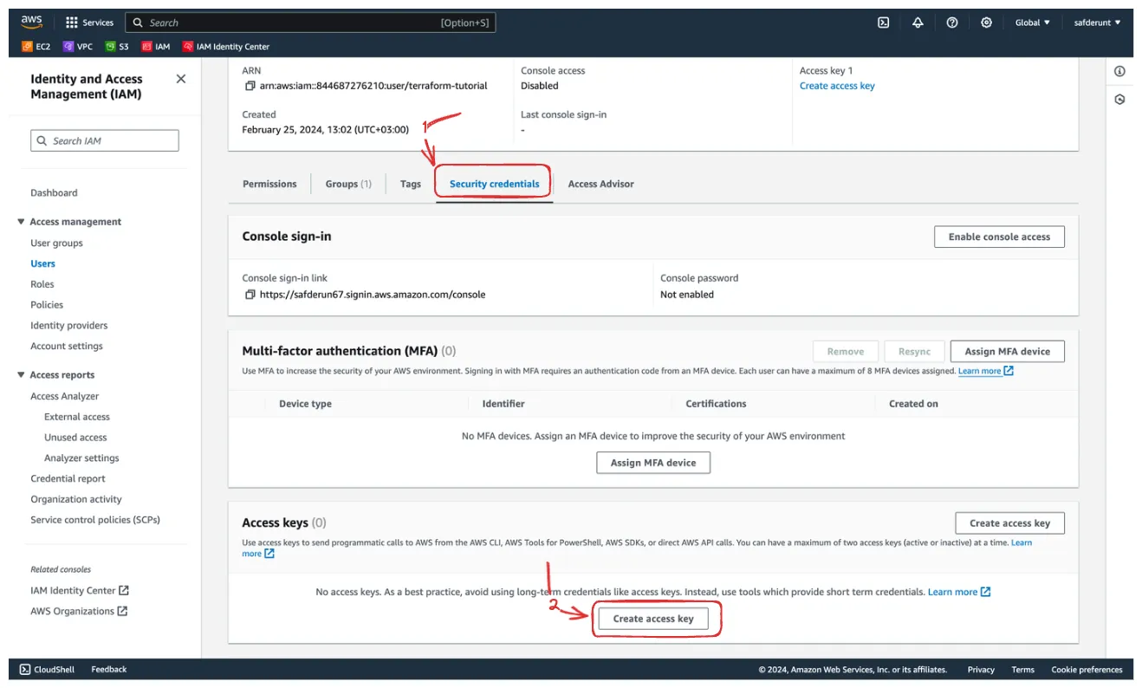Open IAM favorite shortcut
Image resolution: width=1142 pixels, height=688 pixels.
coord(156,47)
